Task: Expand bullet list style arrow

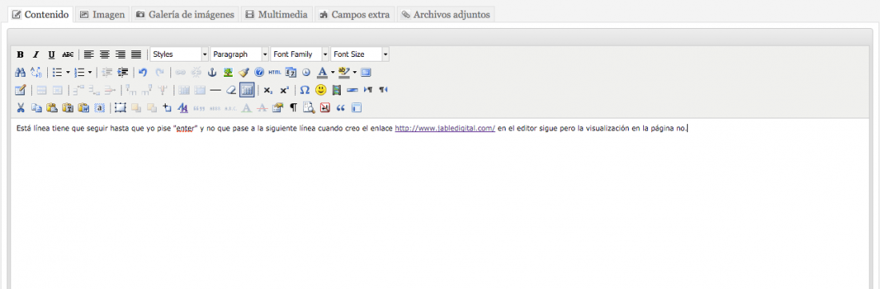Action: point(68,72)
